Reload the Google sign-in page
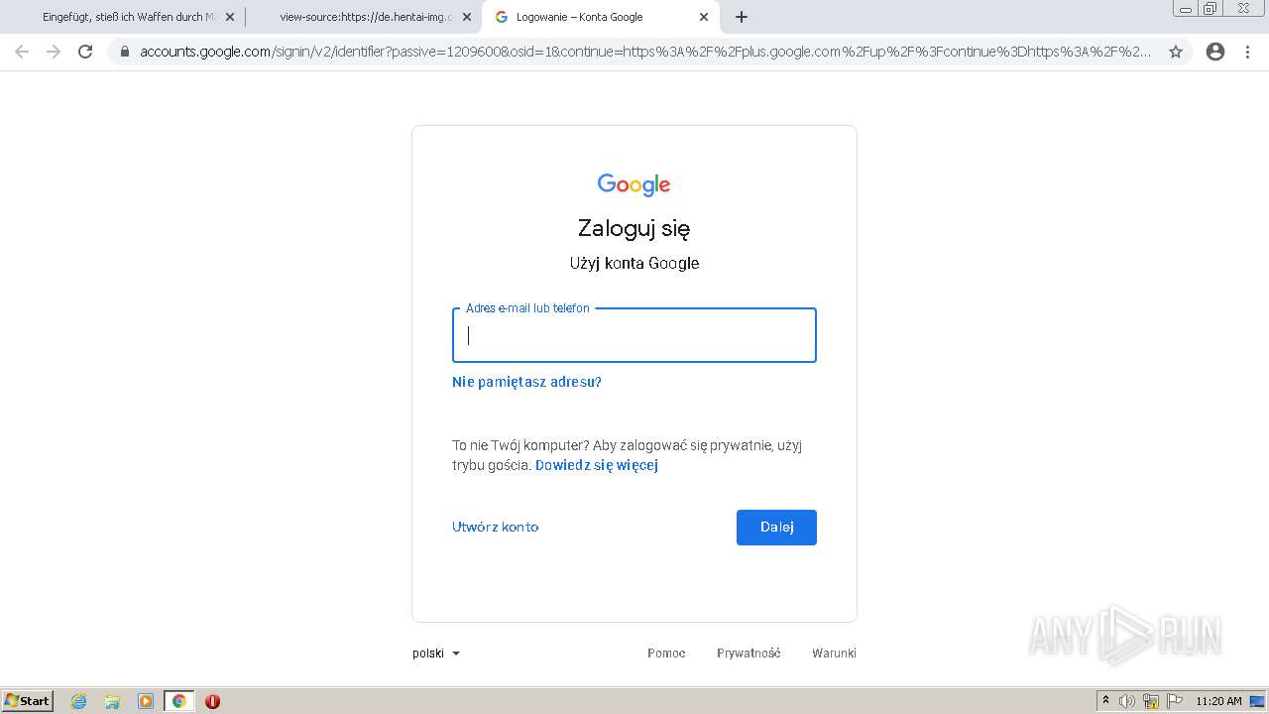This screenshot has width=1269, height=714. (x=85, y=52)
